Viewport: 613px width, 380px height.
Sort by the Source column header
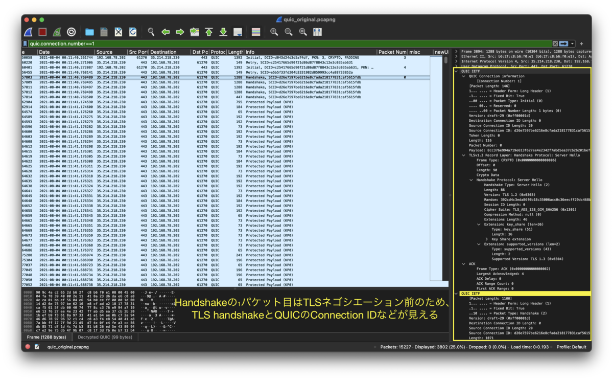point(111,52)
